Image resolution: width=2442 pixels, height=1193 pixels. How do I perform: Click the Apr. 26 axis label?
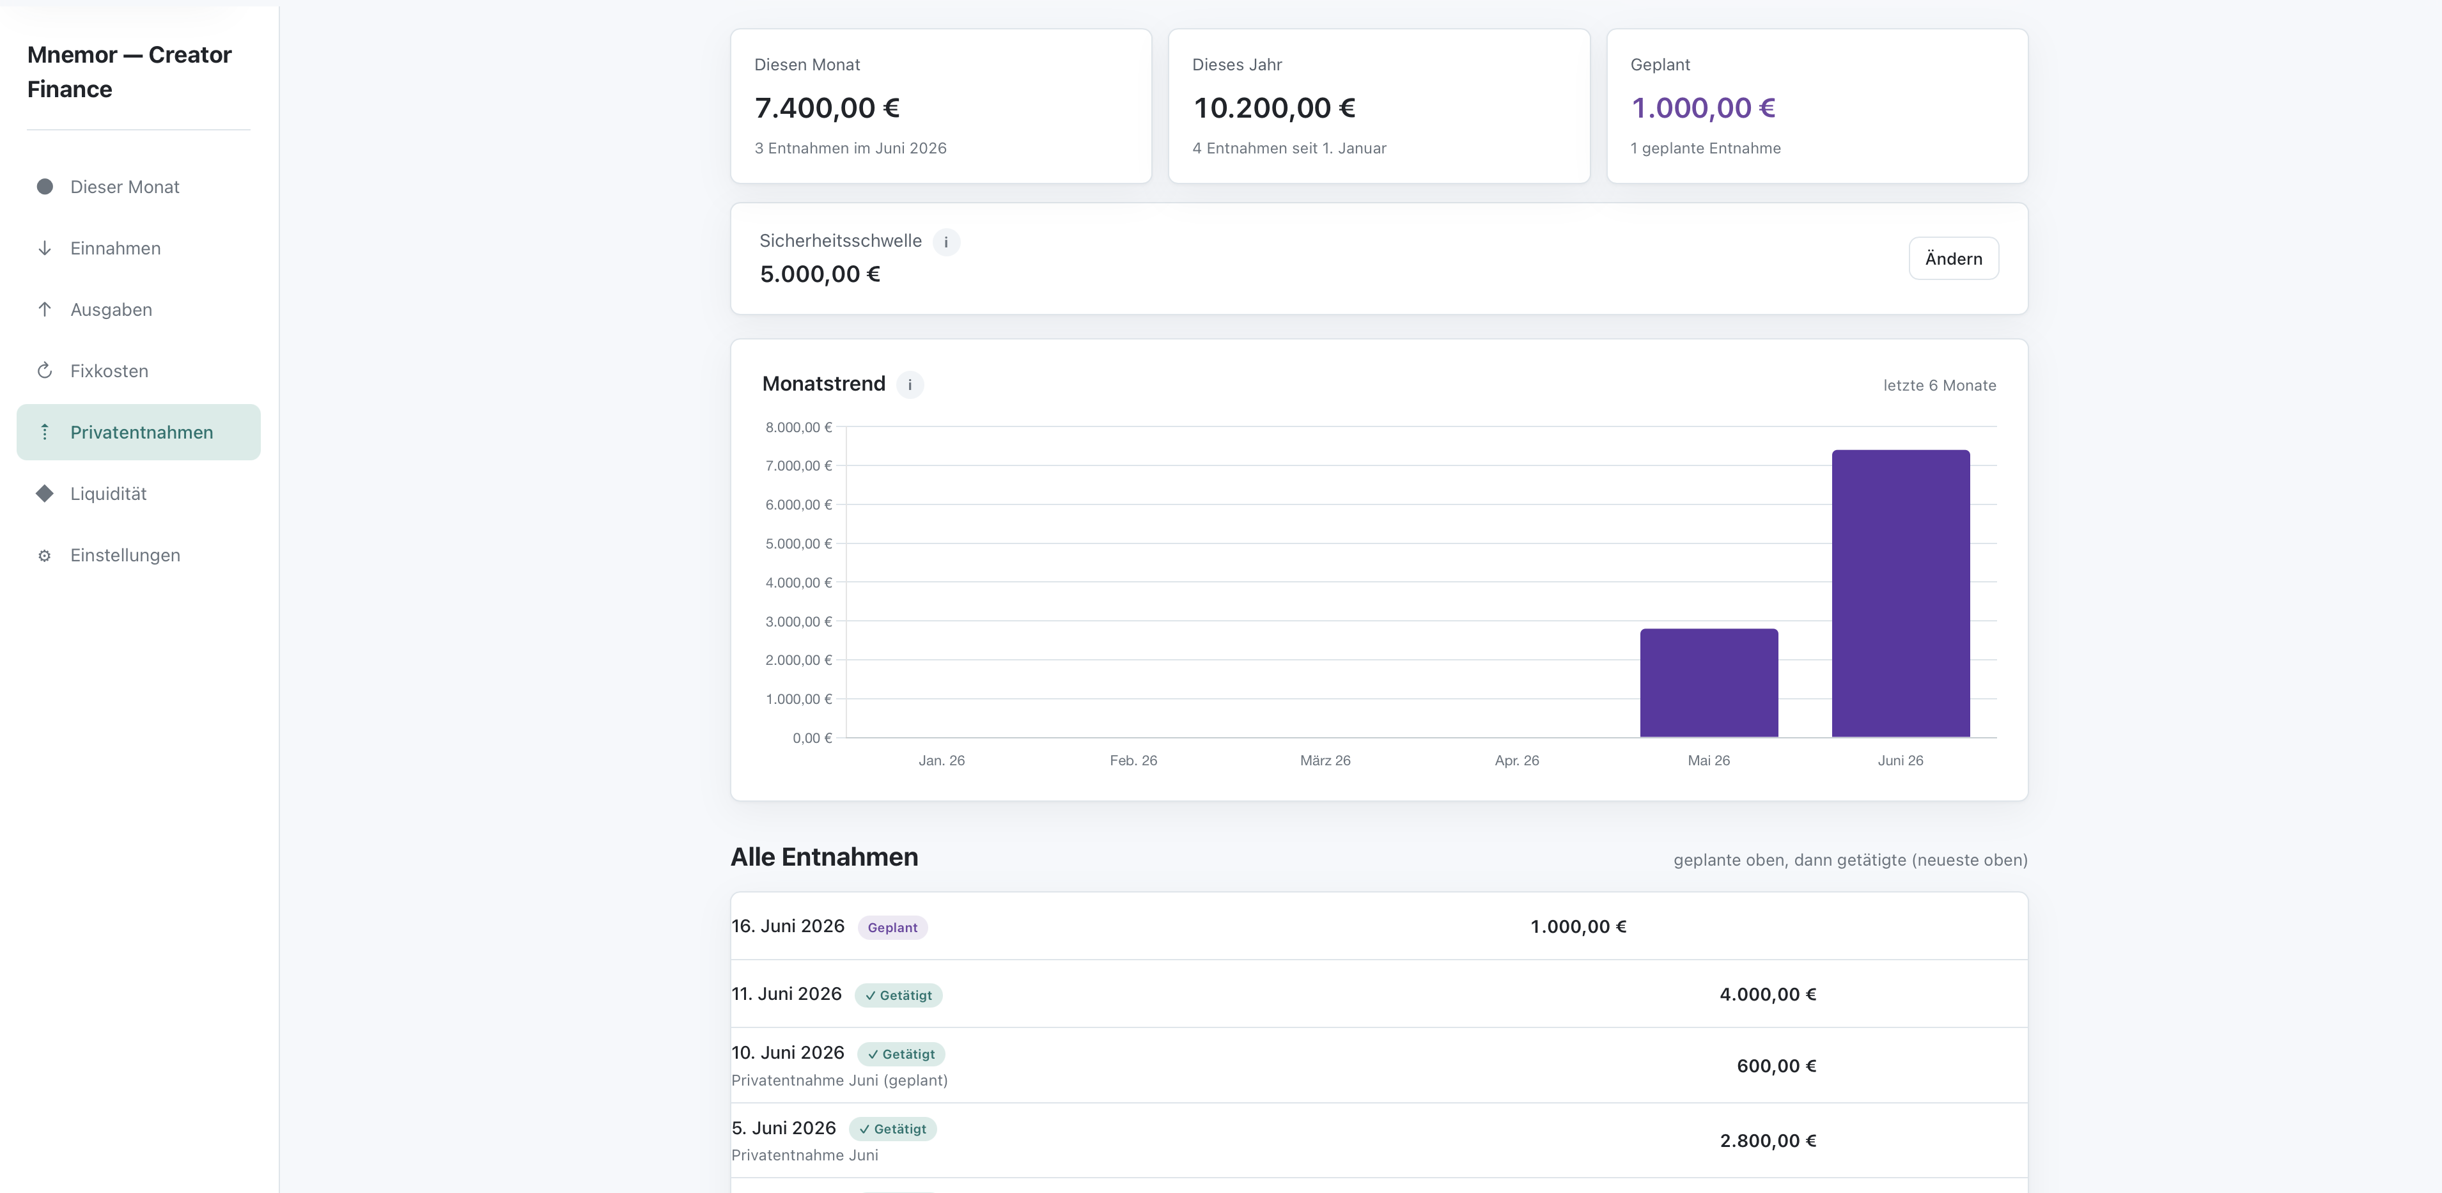1517,761
